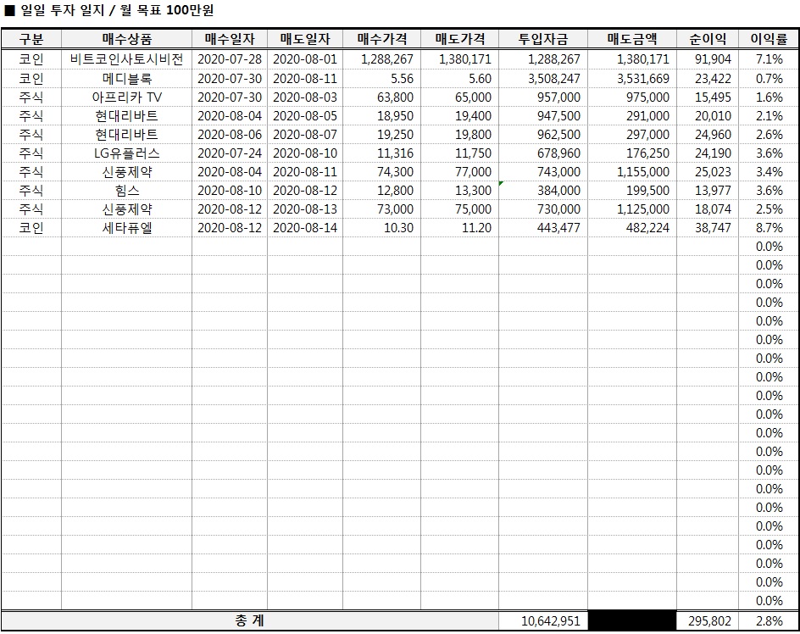Select the sell price 77,000 cell
Screen dimensions: 800x634
click(459, 172)
